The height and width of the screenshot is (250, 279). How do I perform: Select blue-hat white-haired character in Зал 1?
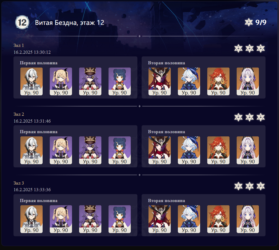[189, 81]
